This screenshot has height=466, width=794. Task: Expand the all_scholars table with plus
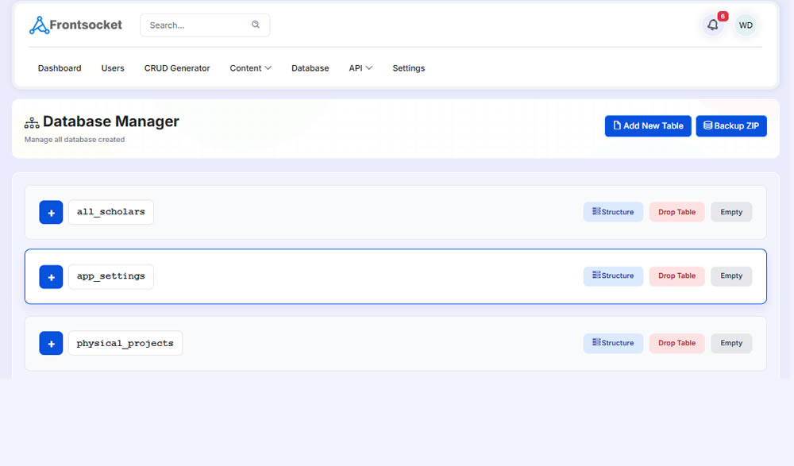coord(51,213)
